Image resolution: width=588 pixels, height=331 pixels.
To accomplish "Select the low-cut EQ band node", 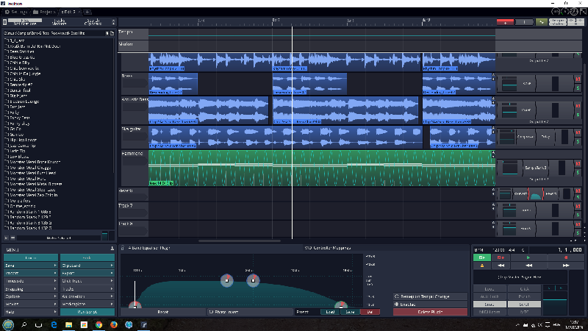I will pos(135,305).
